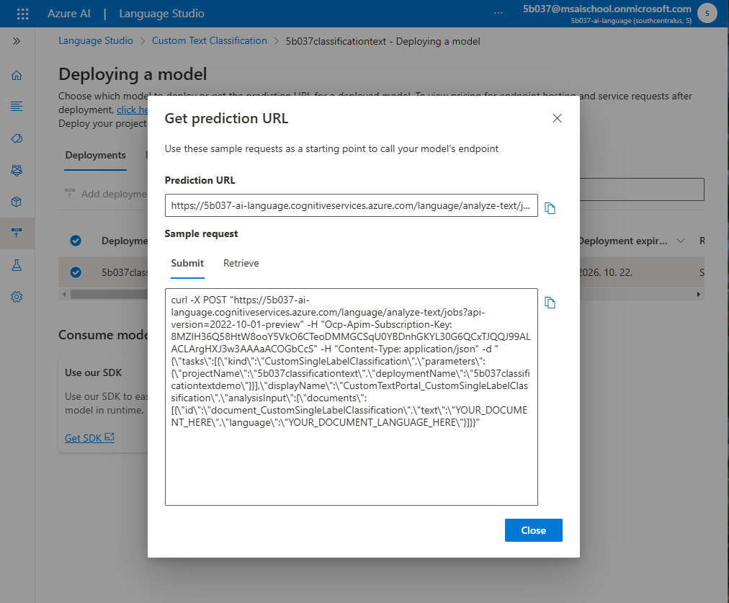Open the Custom Text Classification breadcrumb link
Screen dimensions: 729x603
[209, 41]
